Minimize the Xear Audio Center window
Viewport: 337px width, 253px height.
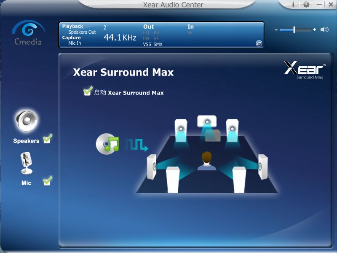pyautogui.click(x=319, y=4)
